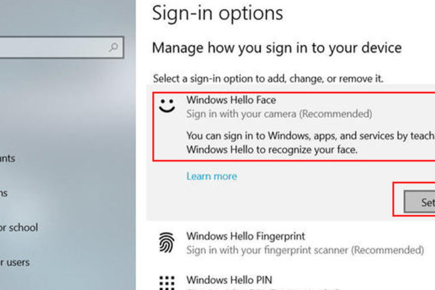Click the 'Sign-in options' page heading
Viewport: 435px width, 290px height.
point(217,13)
